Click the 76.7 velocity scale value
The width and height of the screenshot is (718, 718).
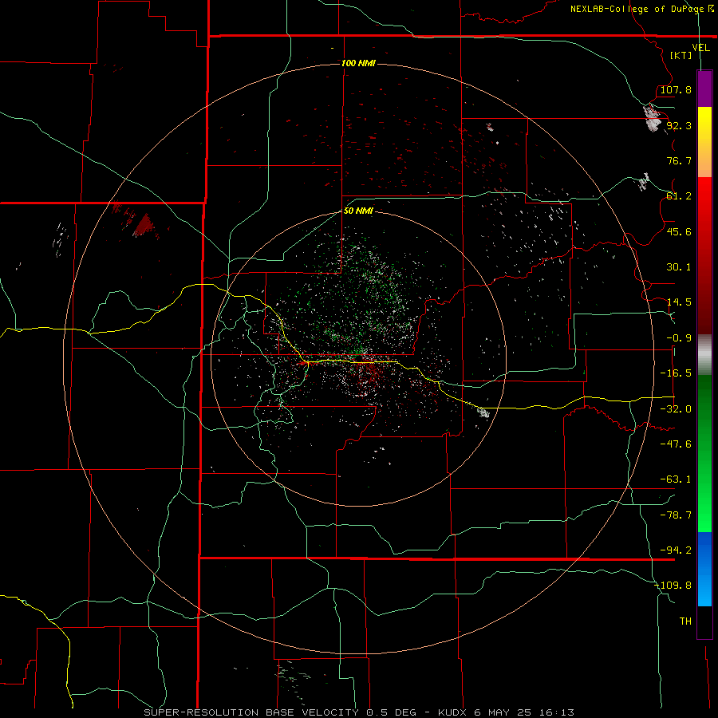tap(679, 160)
